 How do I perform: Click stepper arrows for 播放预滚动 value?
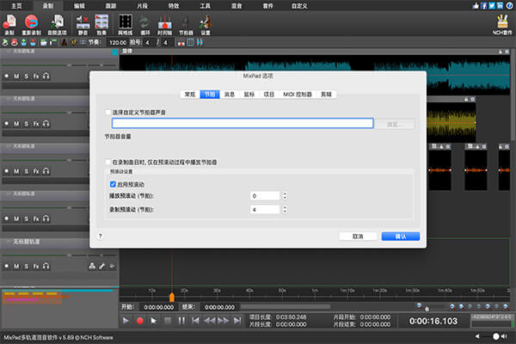286,197
